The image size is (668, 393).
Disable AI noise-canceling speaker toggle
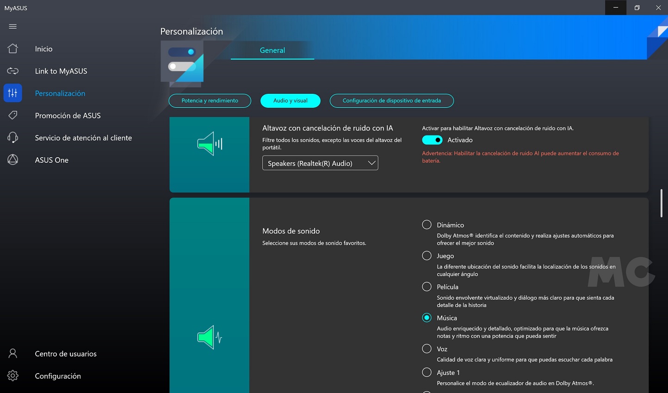point(432,140)
